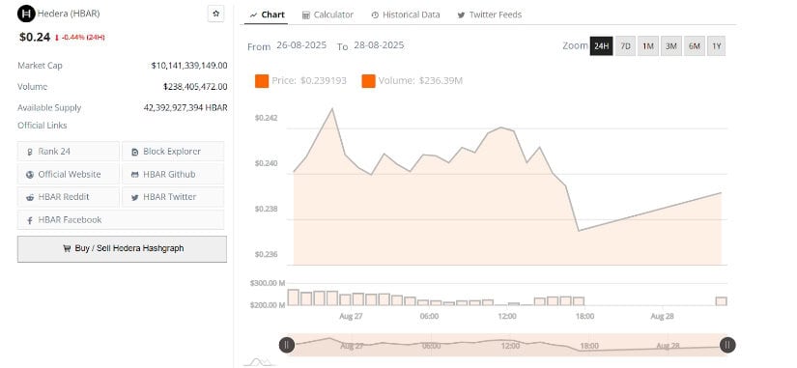This screenshot has height=368, width=797.
Task: Click the Price: $0.239193 legend label
Action: 309,81
